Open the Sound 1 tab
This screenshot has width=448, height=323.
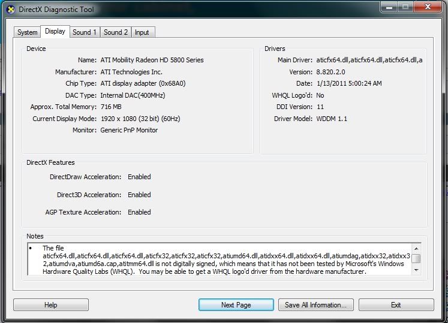pyautogui.click(x=85, y=32)
